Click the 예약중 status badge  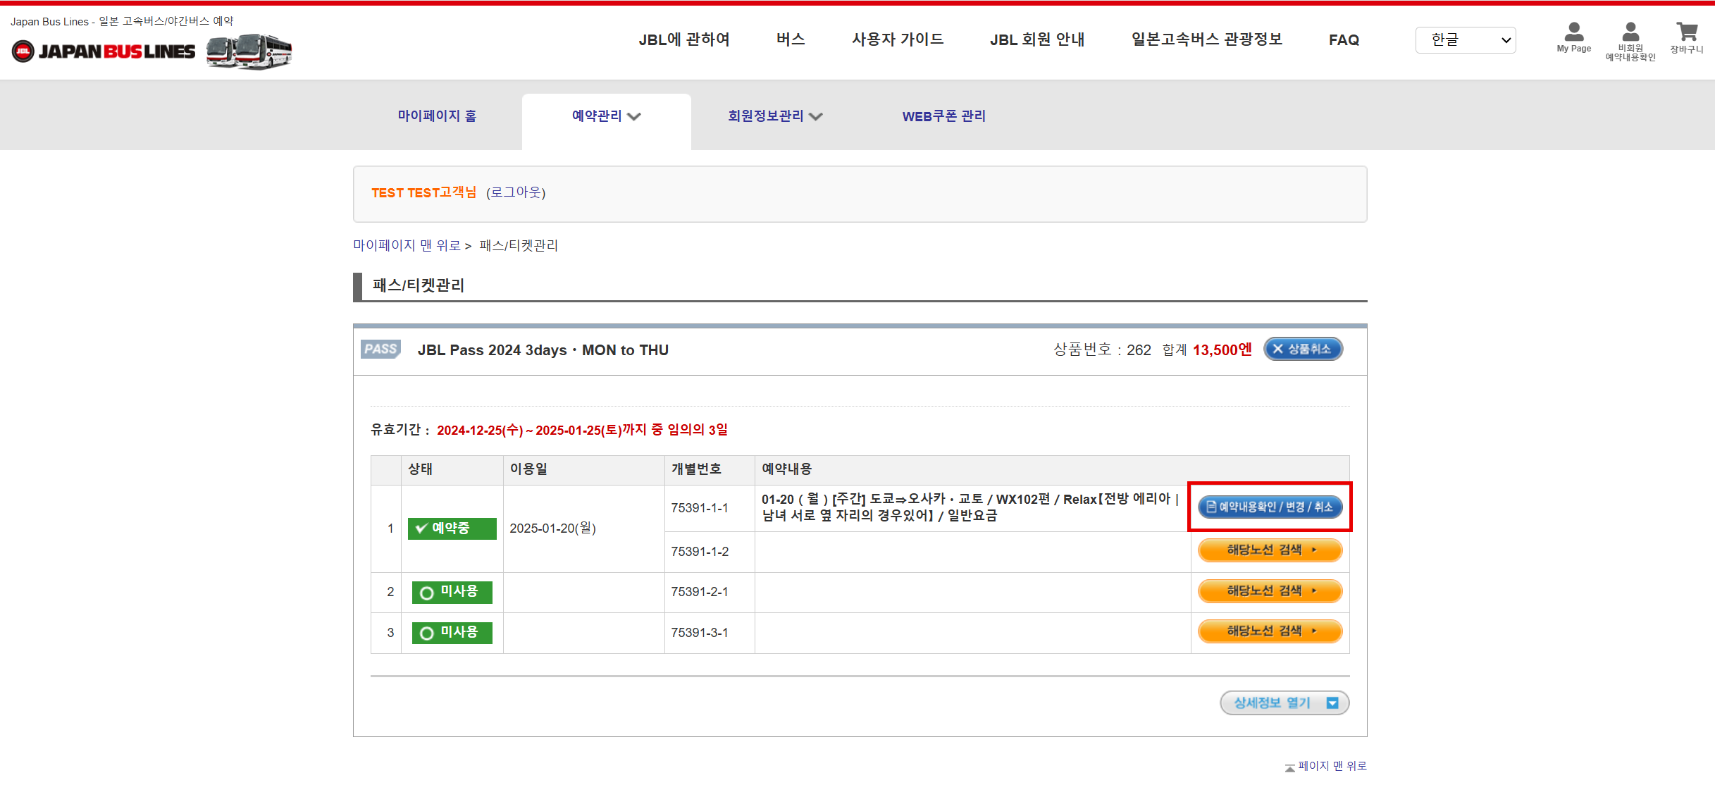point(452,529)
